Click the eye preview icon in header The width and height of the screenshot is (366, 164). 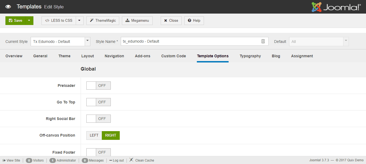pos(8,7)
